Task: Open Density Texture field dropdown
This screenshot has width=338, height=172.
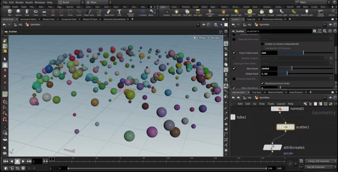Action: point(326,58)
